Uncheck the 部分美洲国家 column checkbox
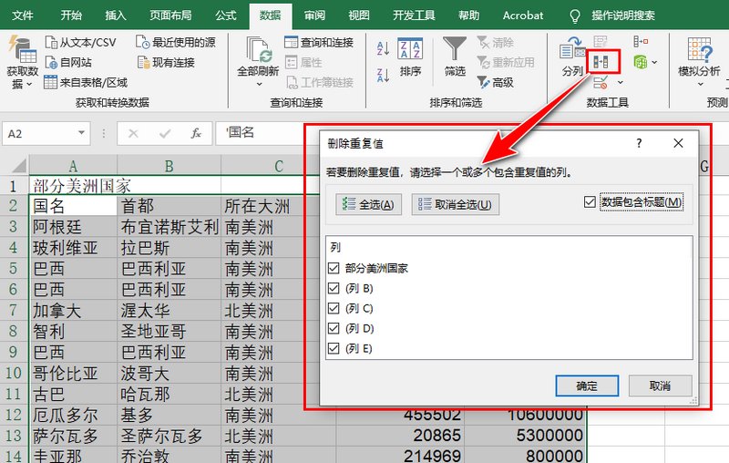 [334, 268]
